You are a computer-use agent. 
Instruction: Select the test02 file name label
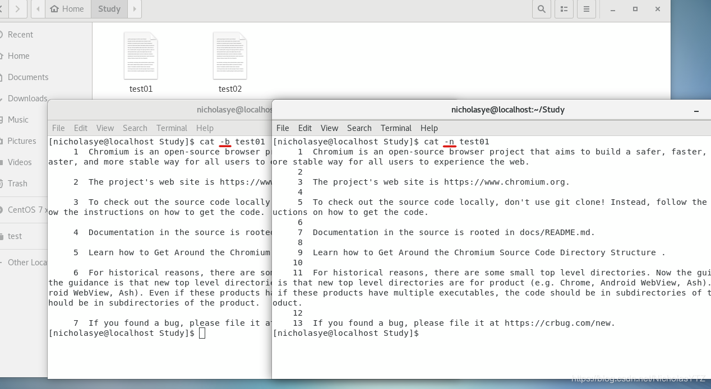(x=230, y=89)
